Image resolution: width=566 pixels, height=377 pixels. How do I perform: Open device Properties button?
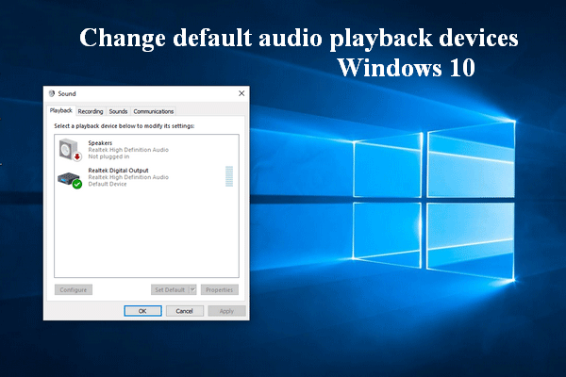click(219, 290)
